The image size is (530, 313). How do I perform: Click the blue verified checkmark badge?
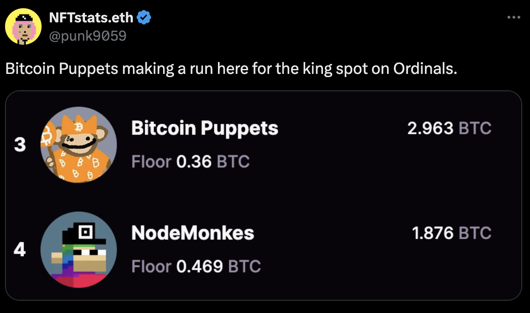point(143,17)
